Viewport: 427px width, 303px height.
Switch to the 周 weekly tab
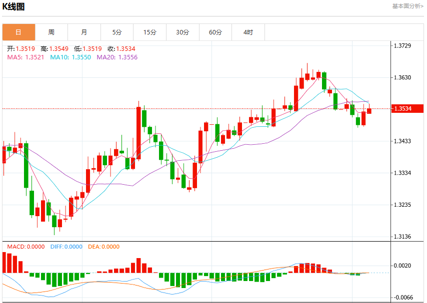point(51,32)
